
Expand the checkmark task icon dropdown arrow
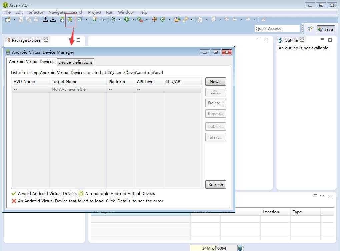tap(86, 20)
